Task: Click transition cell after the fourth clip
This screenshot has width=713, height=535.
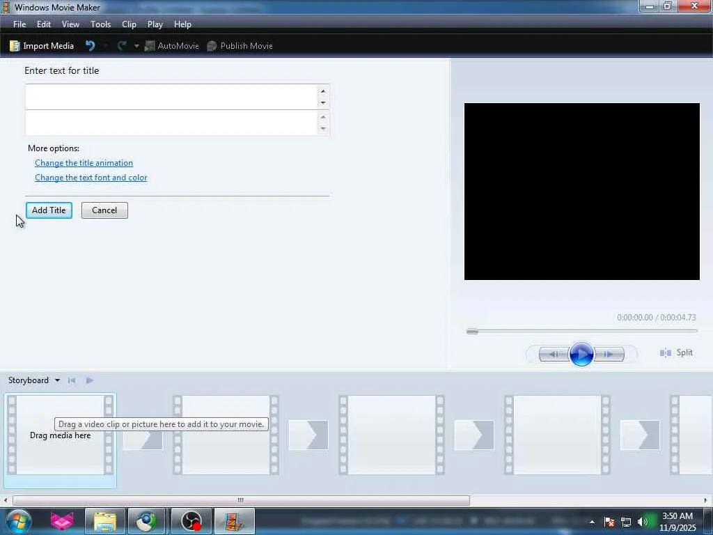Action: [x=640, y=435]
